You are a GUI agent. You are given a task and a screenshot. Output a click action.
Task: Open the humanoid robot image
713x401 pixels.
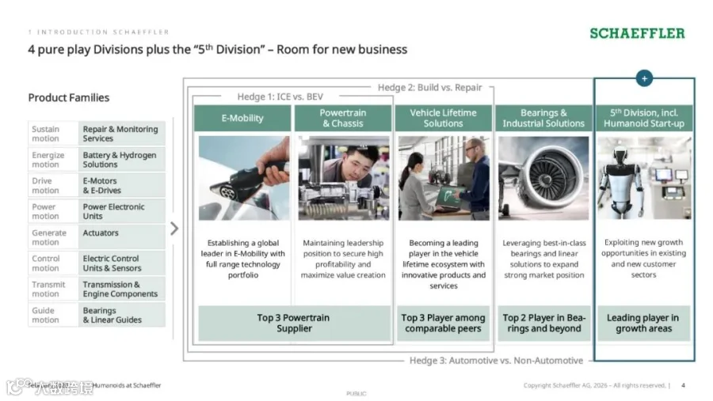[644, 178]
